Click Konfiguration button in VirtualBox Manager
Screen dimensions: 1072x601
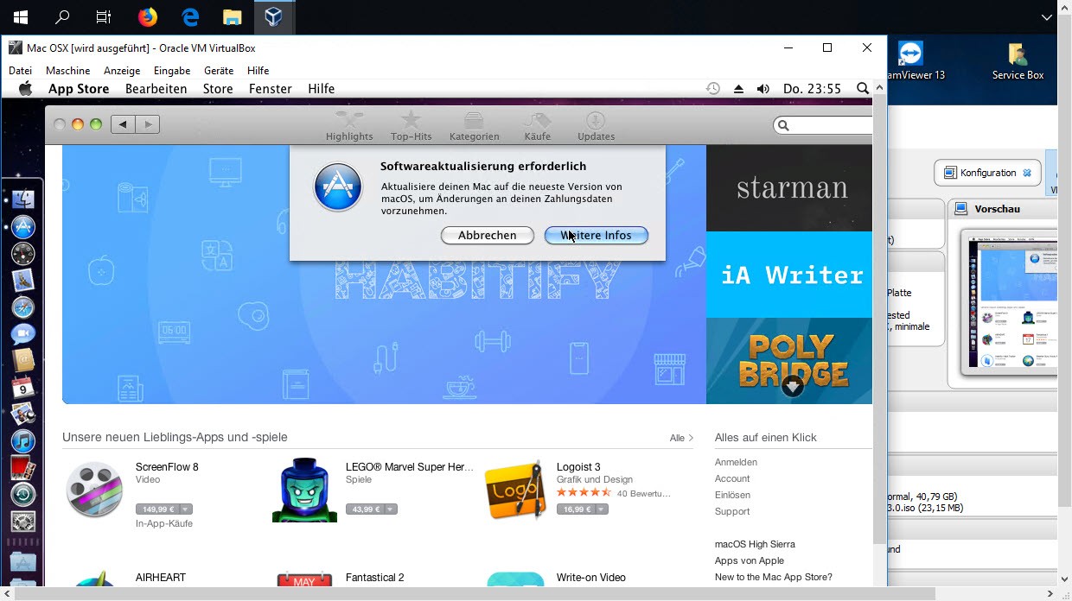click(987, 173)
